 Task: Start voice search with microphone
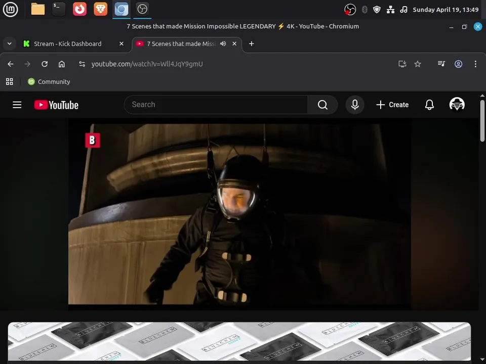[x=355, y=105]
